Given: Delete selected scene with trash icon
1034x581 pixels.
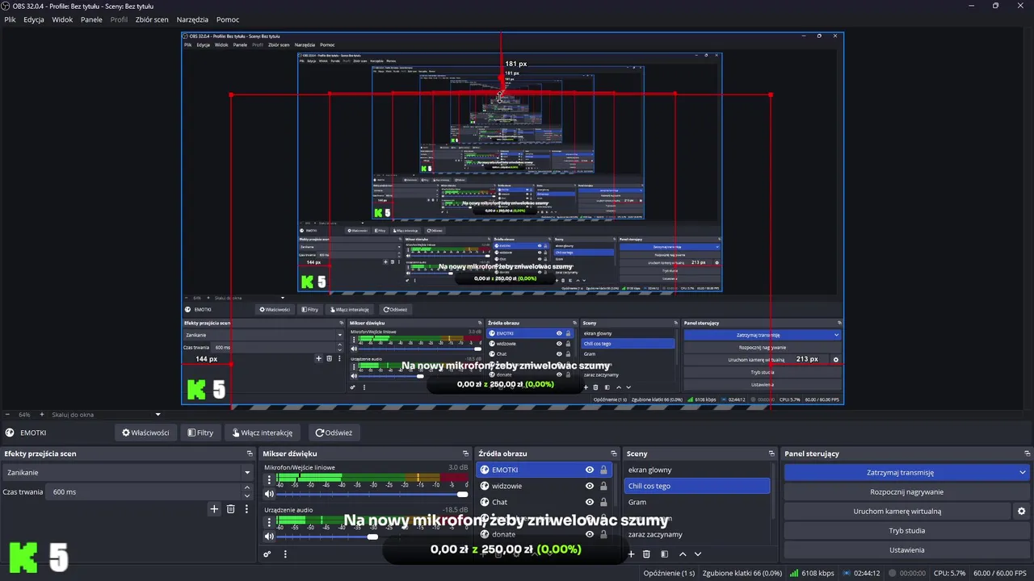Looking at the screenshot, I should tap(646, 554).
